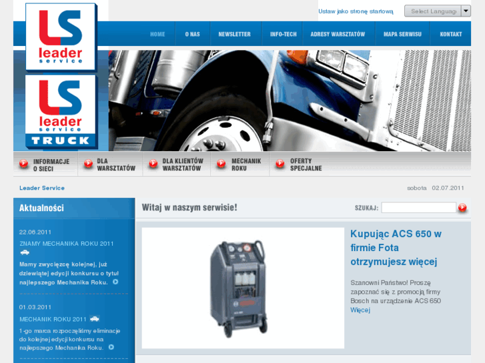The image size is (485, 363).
Task: Click 'Szanowni Państwo! Proszę zapoznać' paragraph
Action: (396, 292)
